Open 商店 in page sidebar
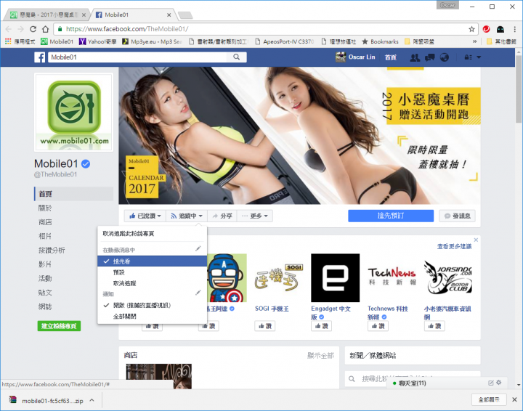523x411 pixels. pos(45,222)
